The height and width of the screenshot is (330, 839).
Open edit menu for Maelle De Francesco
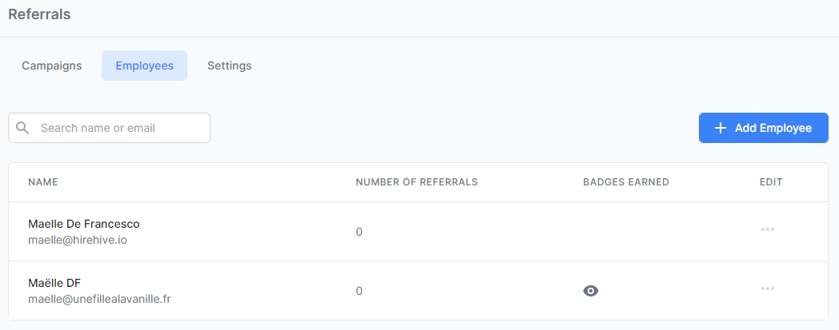[x=767, y=230]
